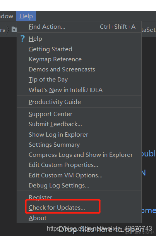Viewport: 156px width, 236px height.
Task: Open What's New in IntelliJ IDEA
Action: tap(79, 90)
